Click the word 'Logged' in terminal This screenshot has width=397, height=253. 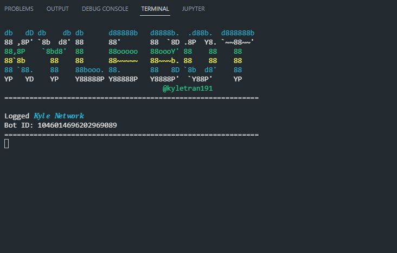coord(17,116)
